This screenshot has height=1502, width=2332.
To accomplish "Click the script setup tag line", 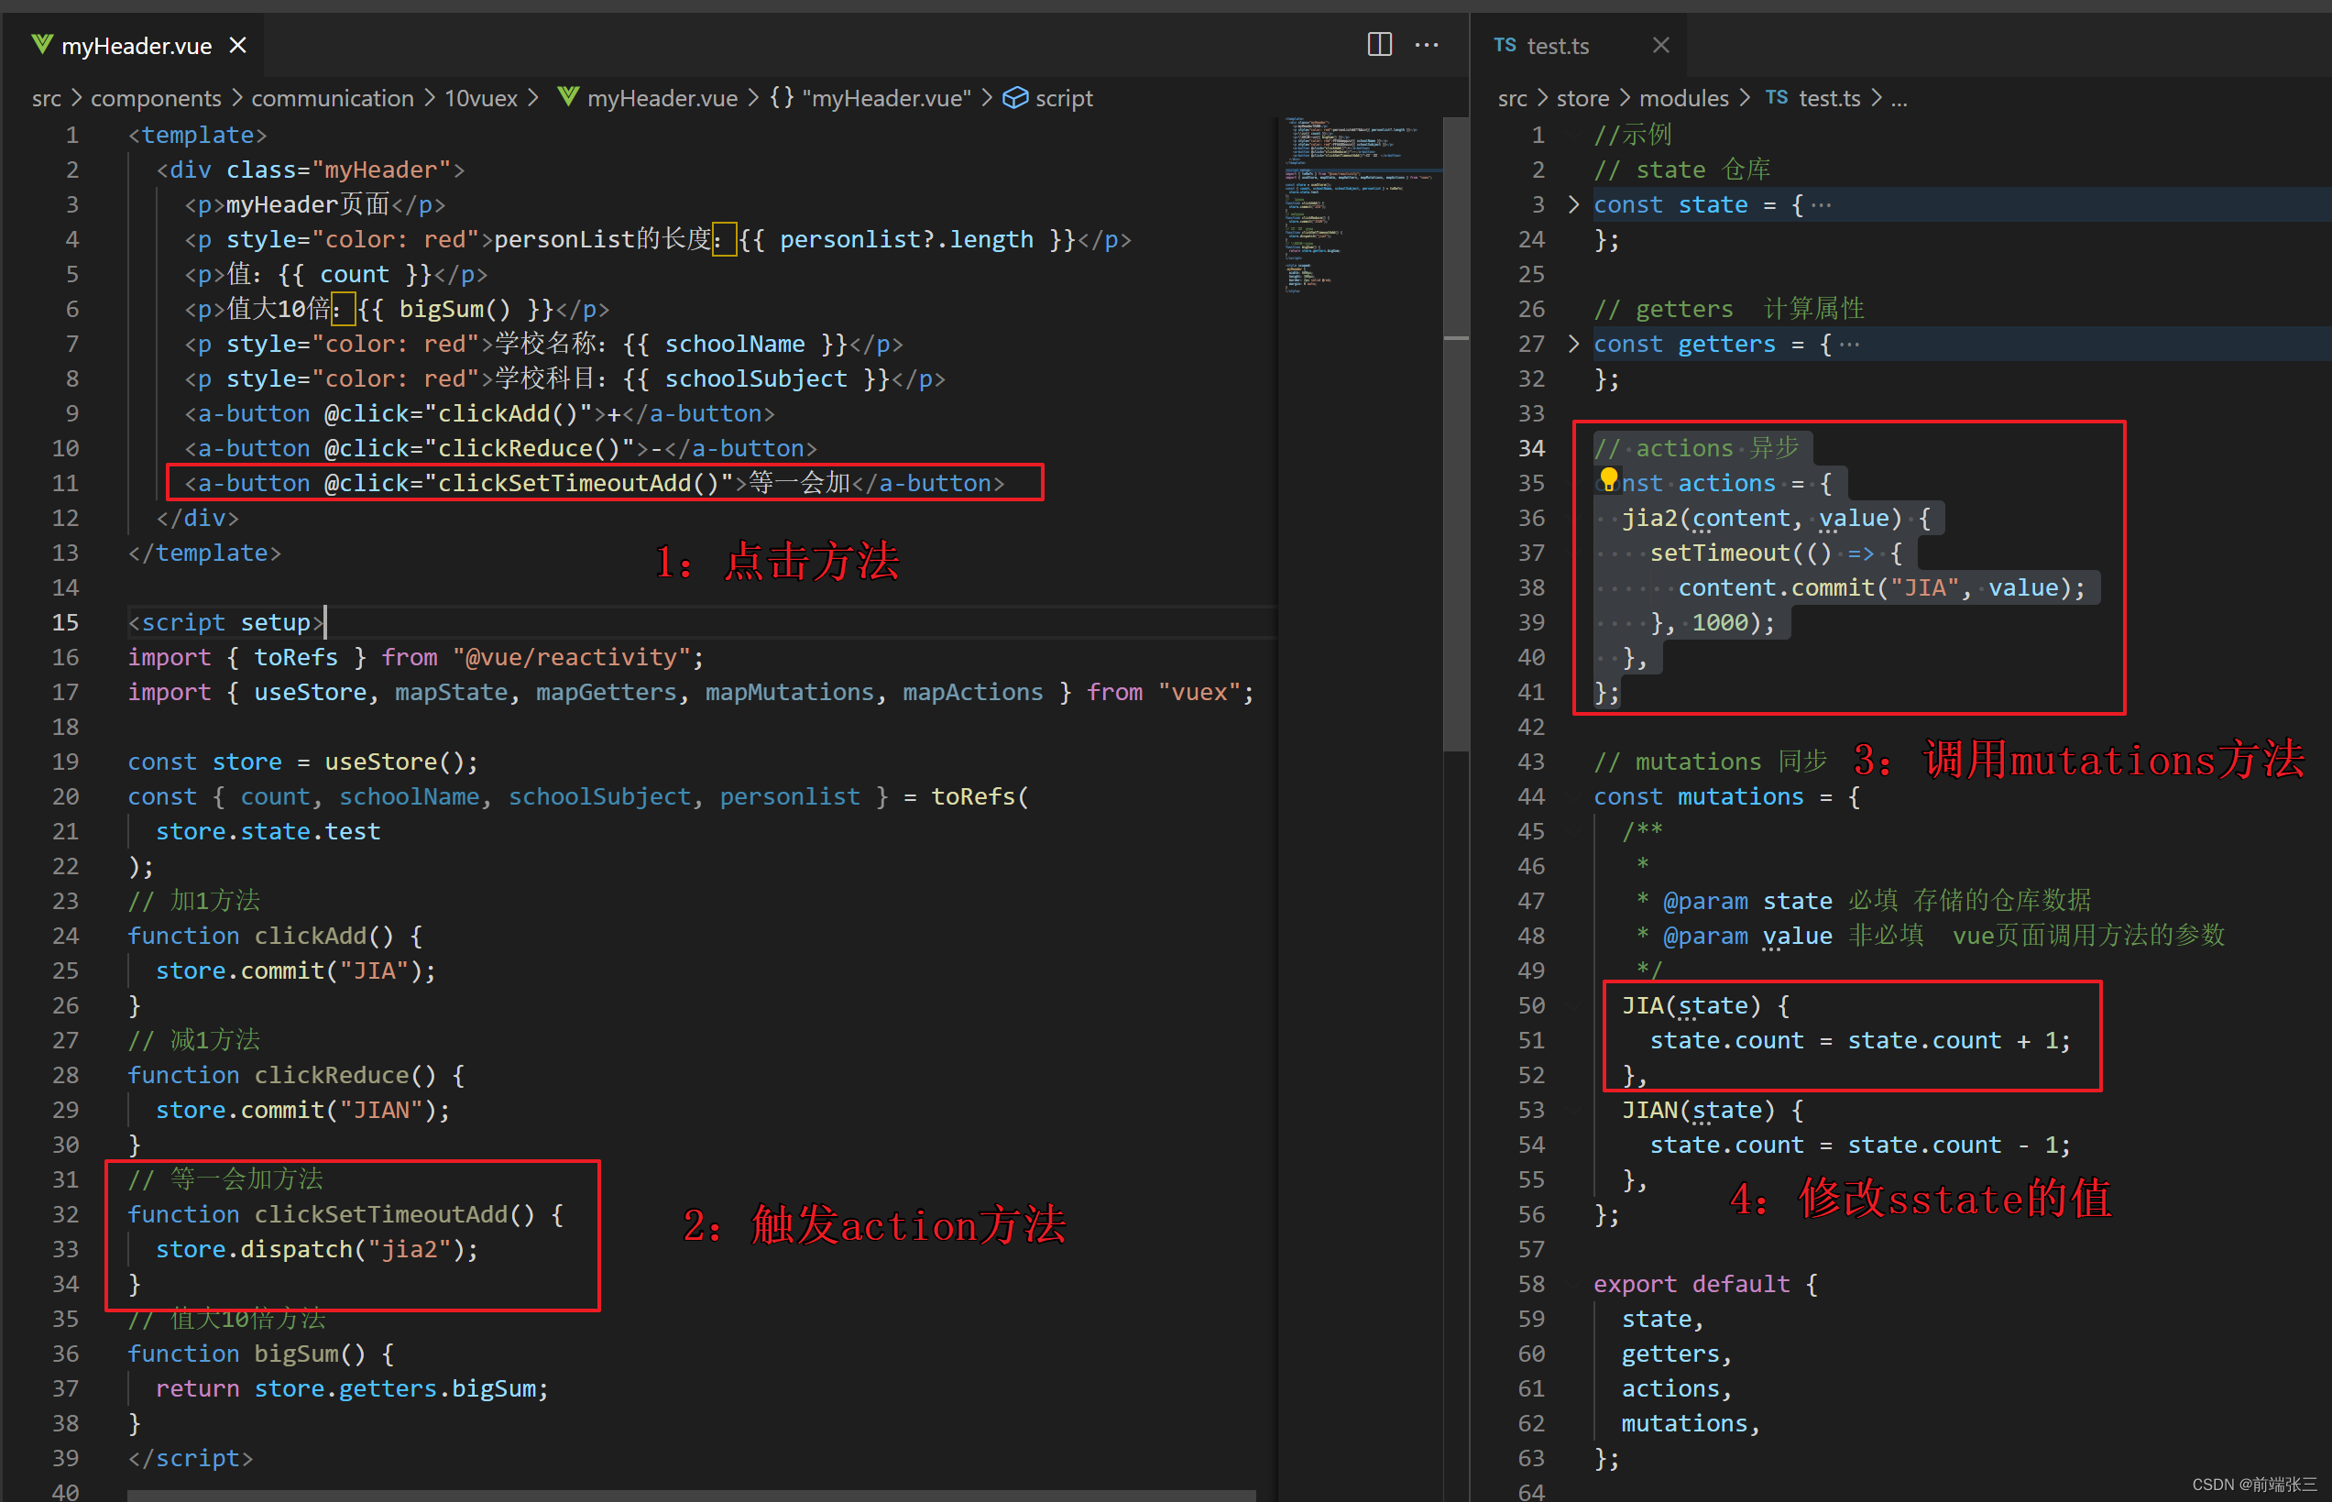I will tap(225, 622).
